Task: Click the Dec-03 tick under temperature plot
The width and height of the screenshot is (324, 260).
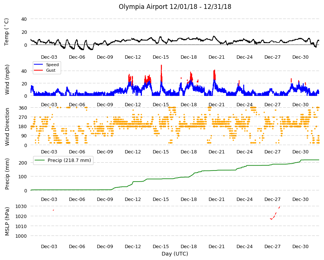Action: click(x=49, y=57)
